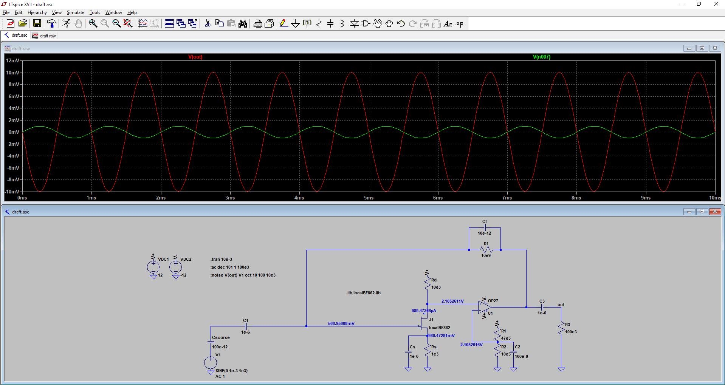Select the Drag closed-hand tool
This screenshot has width=725, height=385.
389,23
